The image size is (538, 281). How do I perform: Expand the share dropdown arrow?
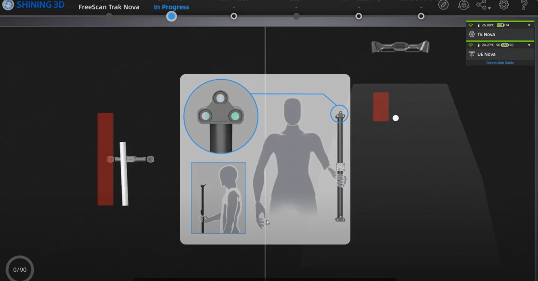pos(489,8)
